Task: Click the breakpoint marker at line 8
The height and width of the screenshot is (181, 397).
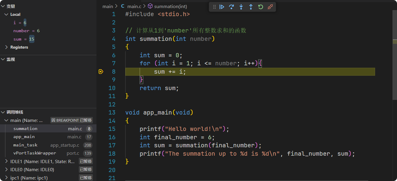Action: point(101,72)
